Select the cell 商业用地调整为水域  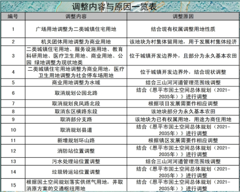(76, 82)
